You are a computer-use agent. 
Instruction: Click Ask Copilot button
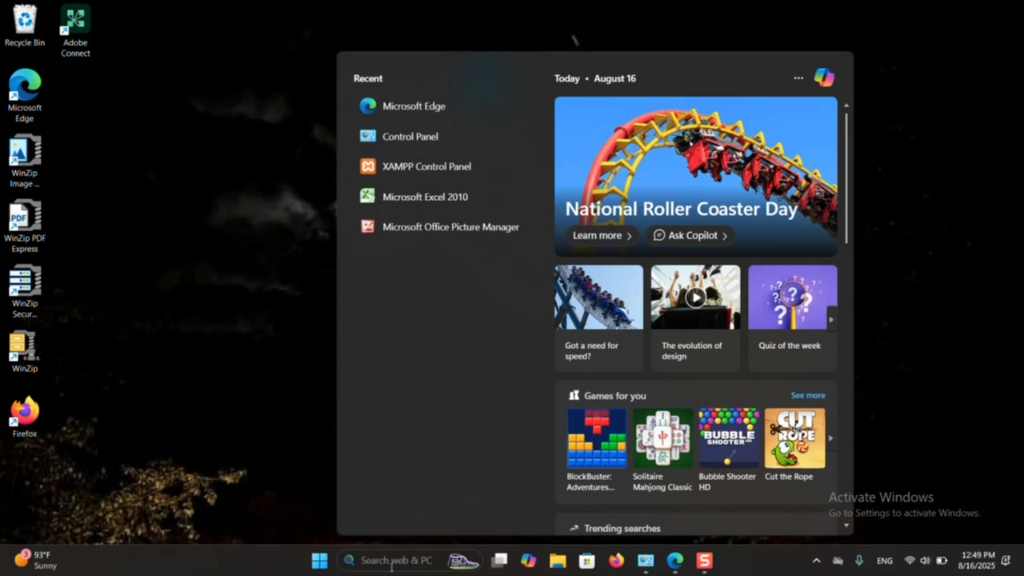tap(690, 235)
